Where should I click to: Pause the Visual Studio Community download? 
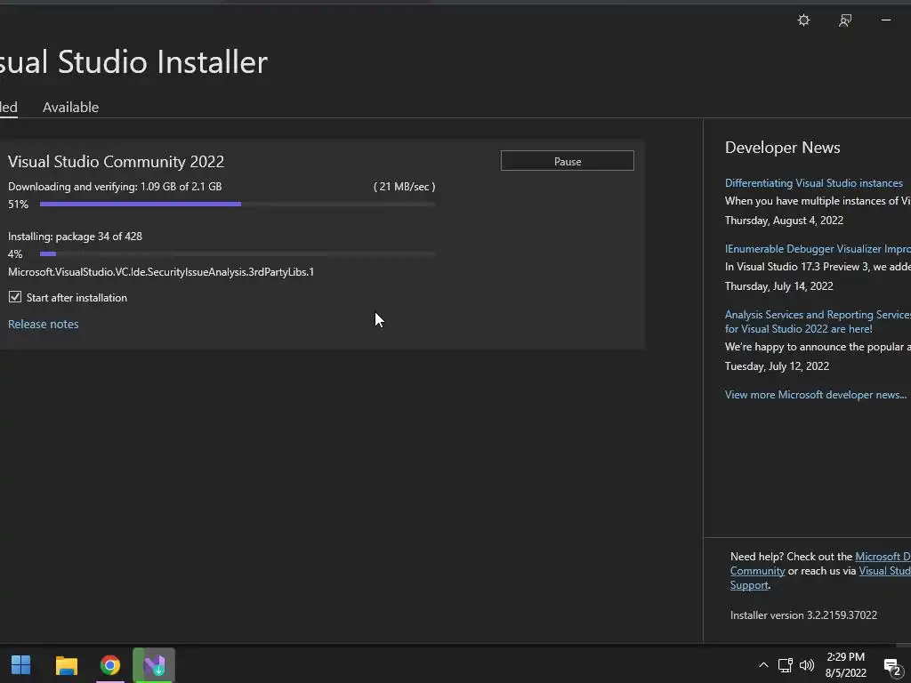pyautogui.click(x=567, y=161)
